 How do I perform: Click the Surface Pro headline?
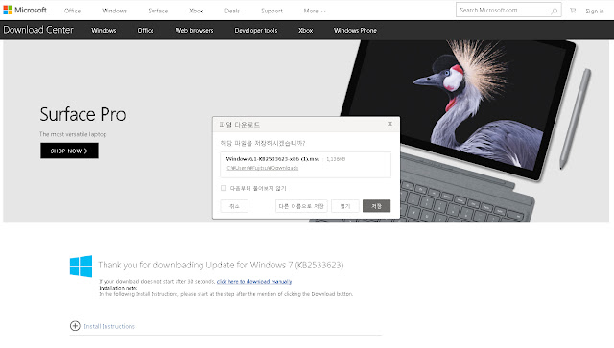83,114
